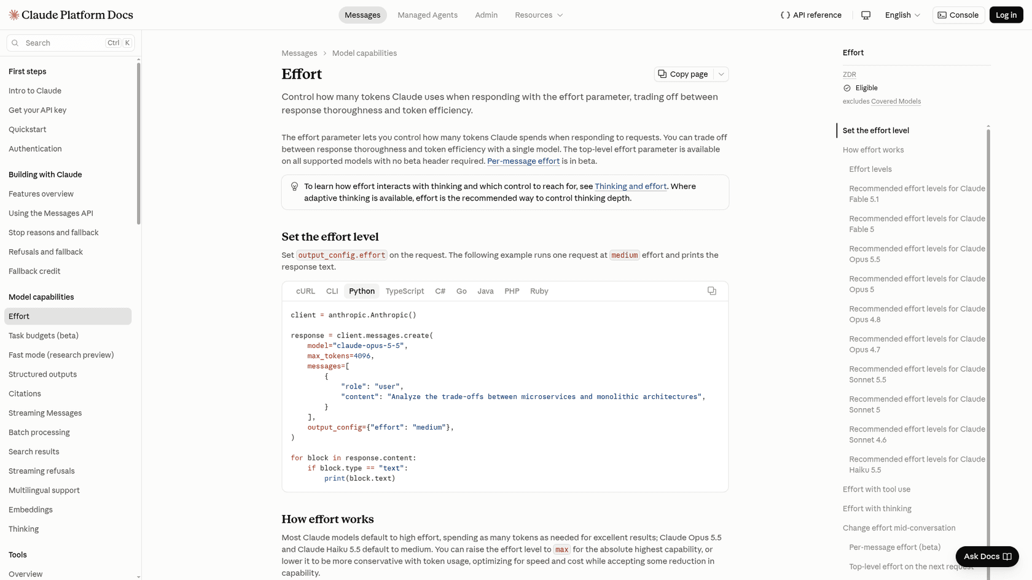1032x580 pixels.
Task: Open the API reference link
Action: (x=811, y=15)
